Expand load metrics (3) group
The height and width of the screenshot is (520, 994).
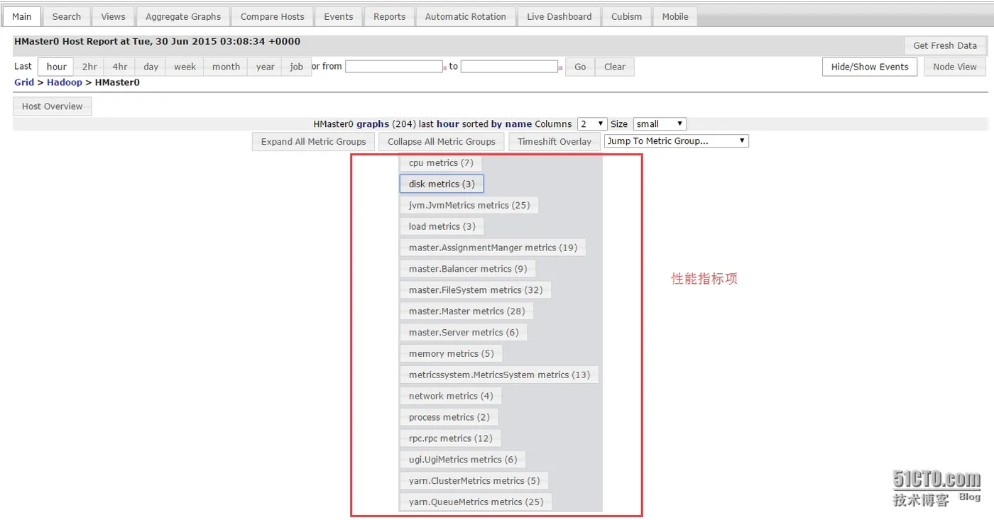pos(442,226)
